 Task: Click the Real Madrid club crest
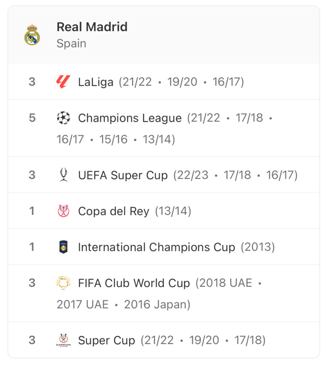click(32, 35)
